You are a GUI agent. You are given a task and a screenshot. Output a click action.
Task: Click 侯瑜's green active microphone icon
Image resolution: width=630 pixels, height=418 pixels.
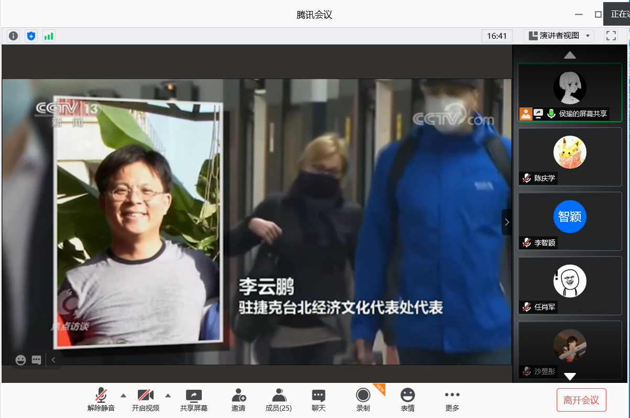(x=551, y=113)
